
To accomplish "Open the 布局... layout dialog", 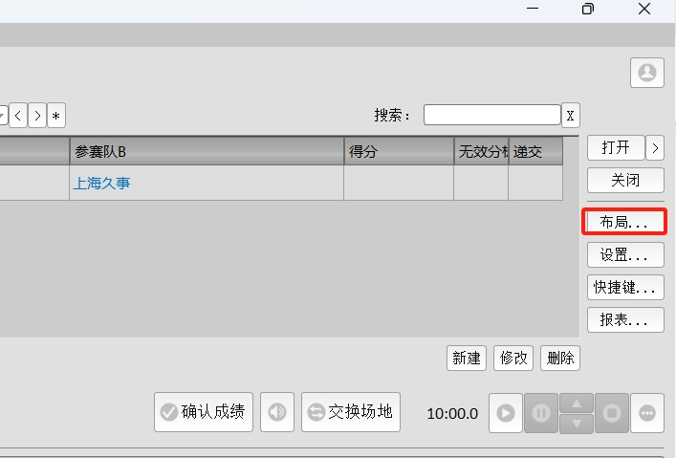I will [x=624, y=222].
